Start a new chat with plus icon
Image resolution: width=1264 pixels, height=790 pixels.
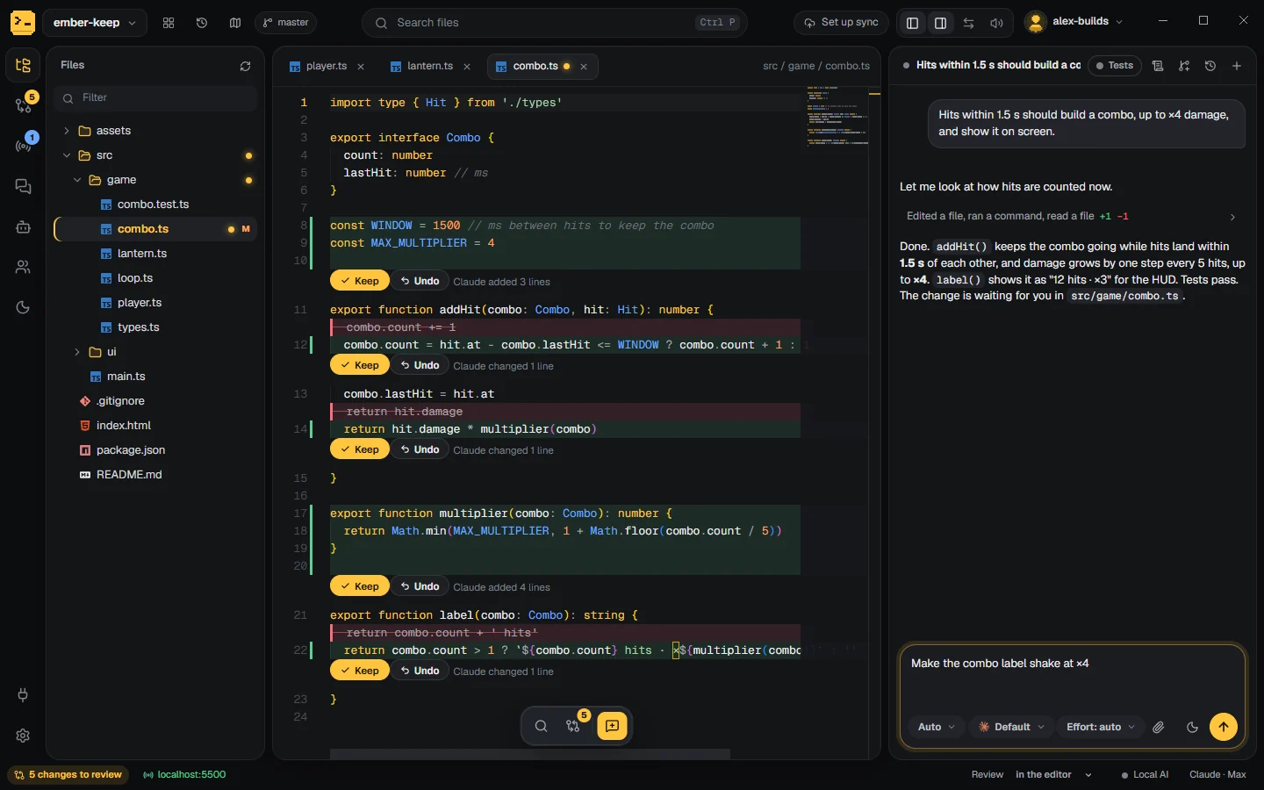(x=1237, y=66)
